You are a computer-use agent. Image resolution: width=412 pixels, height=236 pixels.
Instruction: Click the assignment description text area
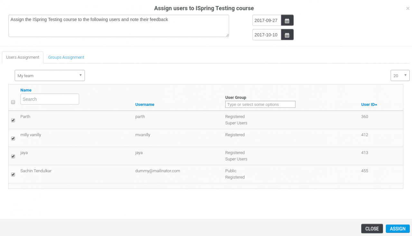118,26
